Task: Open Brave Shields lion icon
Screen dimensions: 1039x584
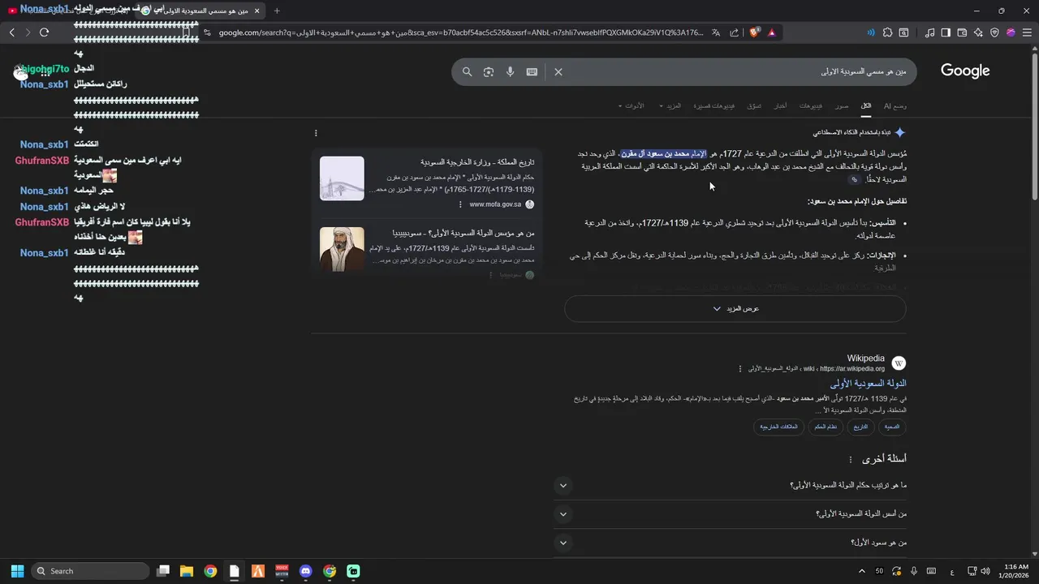Action: pos(755,32)
